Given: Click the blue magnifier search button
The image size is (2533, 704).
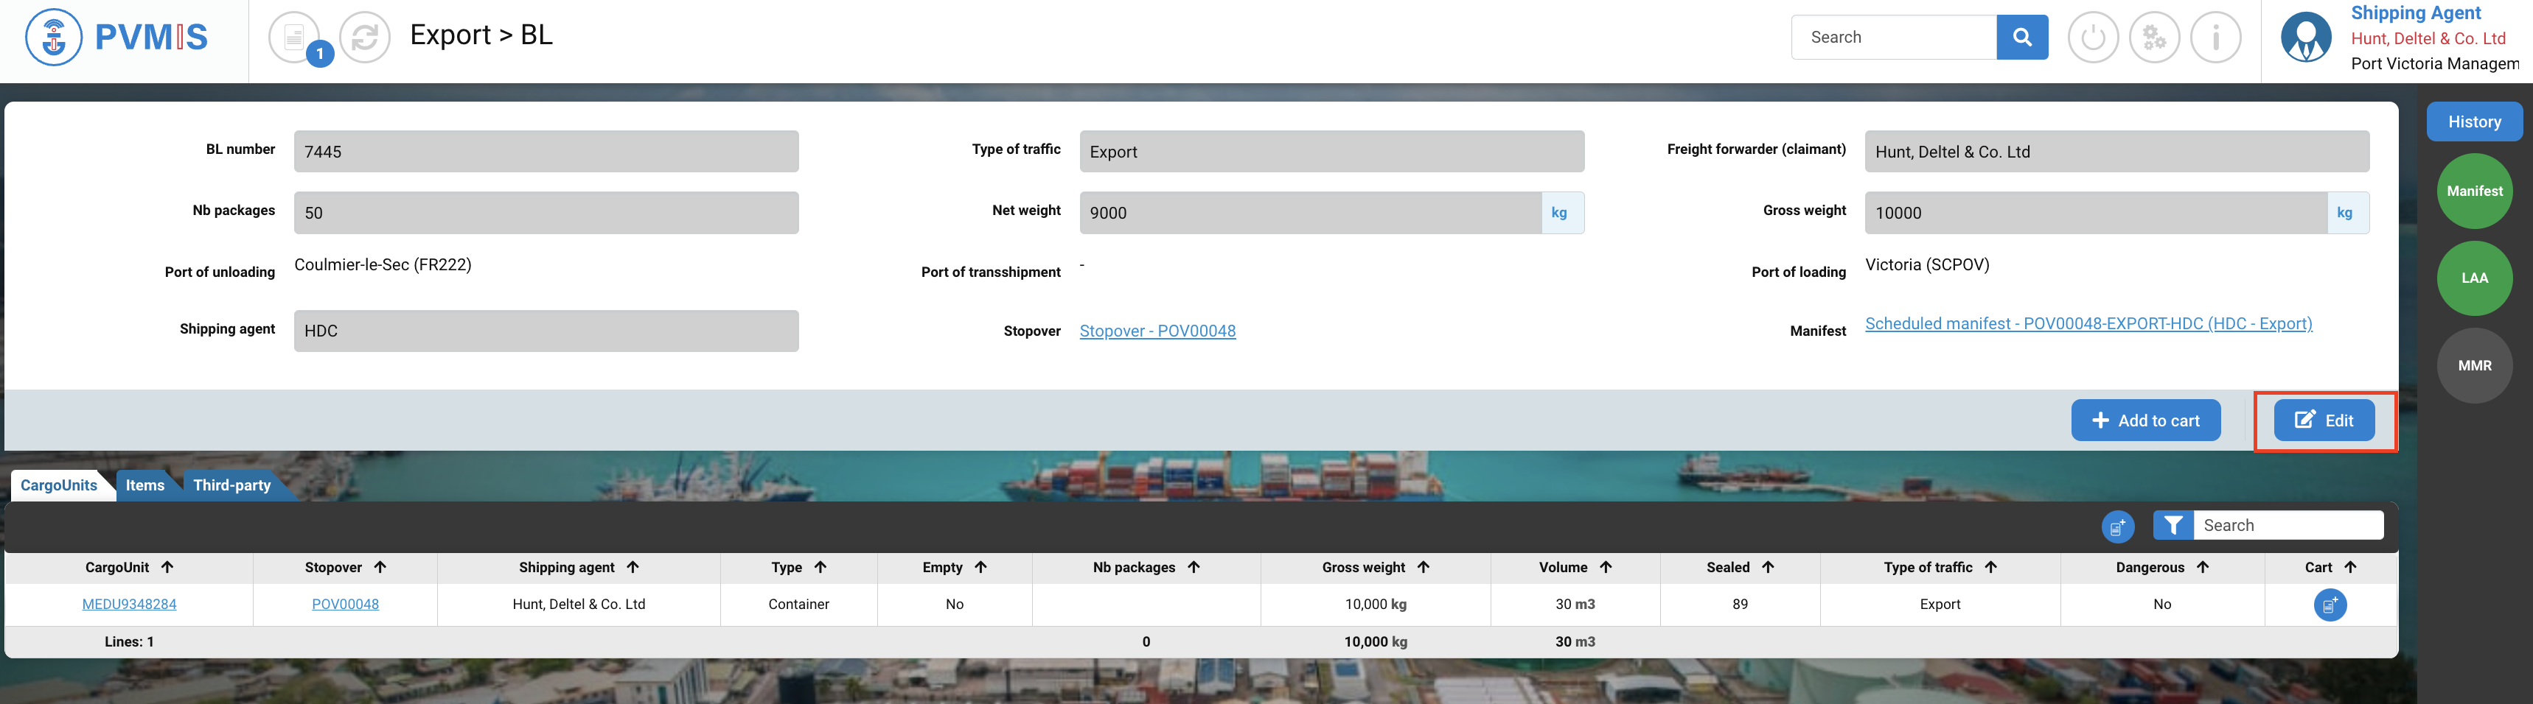Looking at the screenshot, I should [x=2021, y=38].
